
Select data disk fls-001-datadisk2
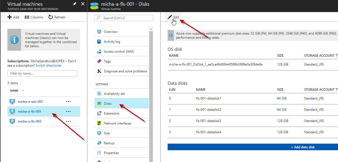pyautogui.click(x=209, y=110)
